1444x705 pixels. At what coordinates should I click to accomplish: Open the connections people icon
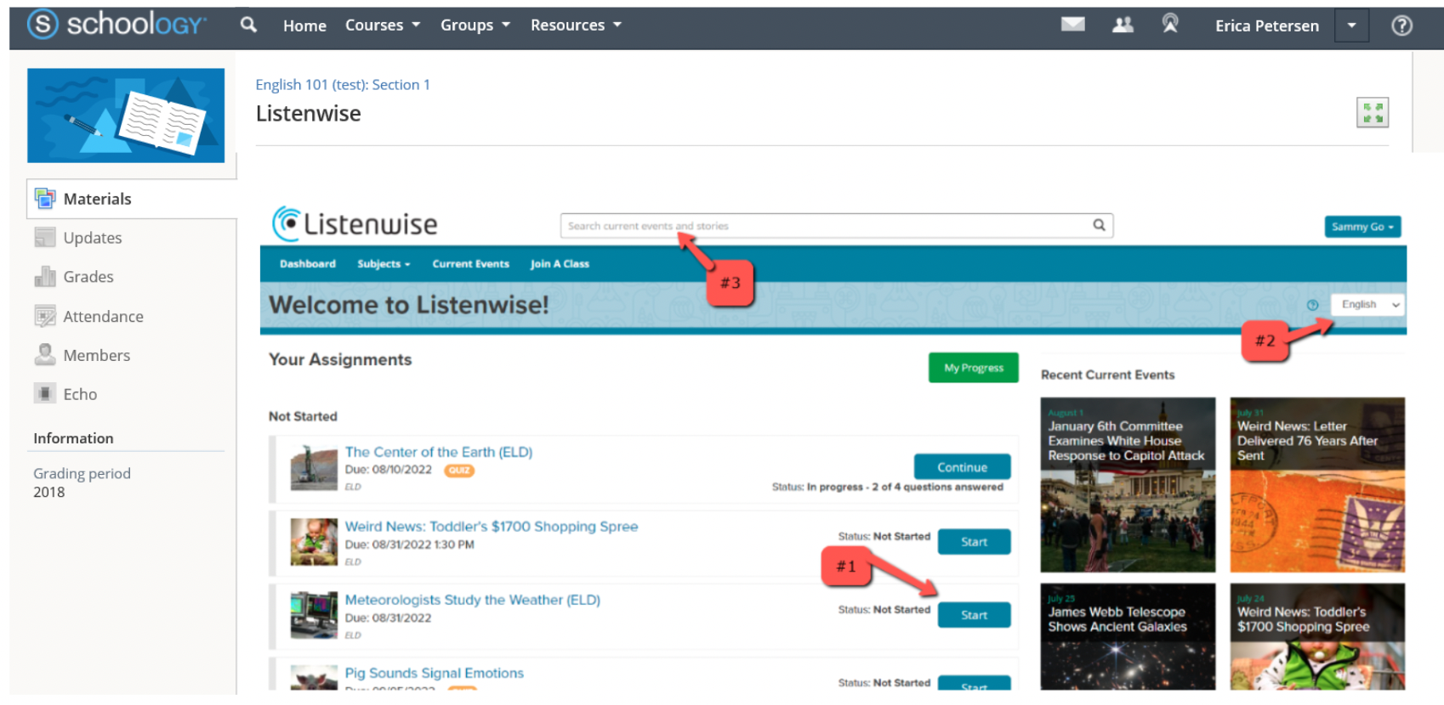[1123, 25]
